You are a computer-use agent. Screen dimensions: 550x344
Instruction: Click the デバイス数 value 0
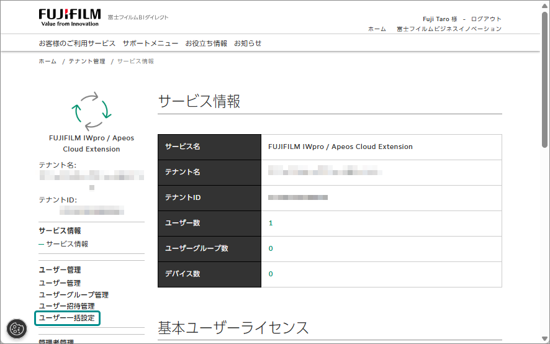pos(271,274)
